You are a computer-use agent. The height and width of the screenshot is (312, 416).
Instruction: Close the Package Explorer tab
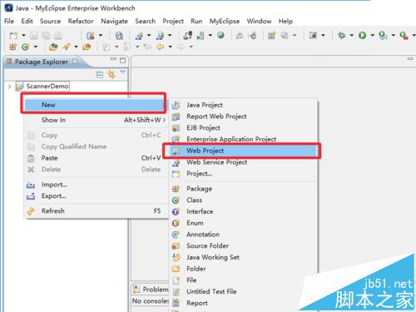click(x=75, y=62)
